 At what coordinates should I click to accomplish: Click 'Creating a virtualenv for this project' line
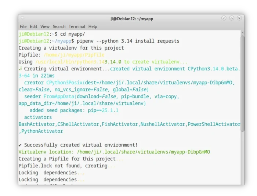tap(71, 48)
